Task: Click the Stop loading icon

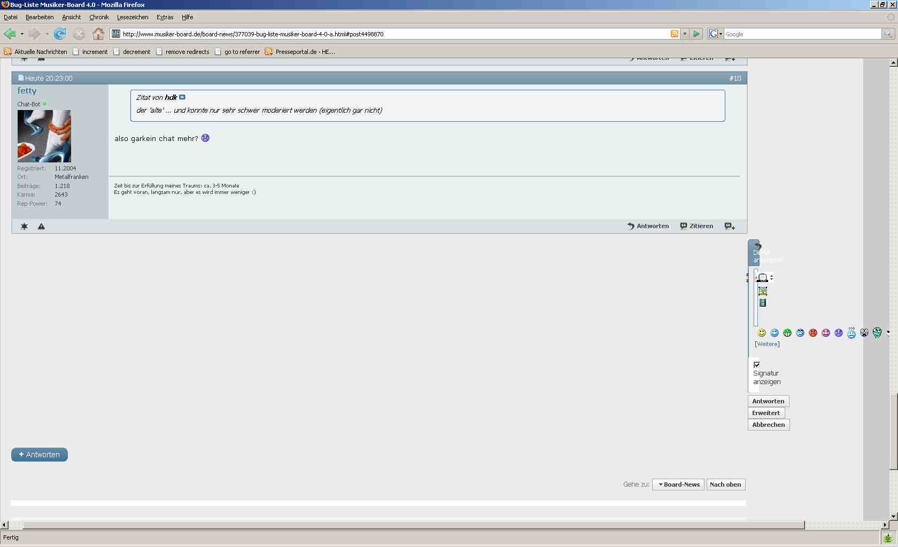Action: (x=79, y=34)
